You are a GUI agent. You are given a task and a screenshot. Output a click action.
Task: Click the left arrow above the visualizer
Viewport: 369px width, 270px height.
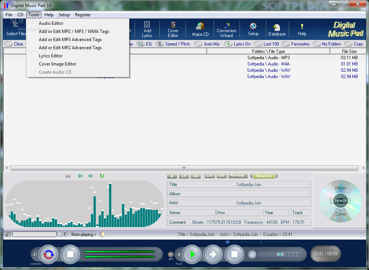[80, 176]
